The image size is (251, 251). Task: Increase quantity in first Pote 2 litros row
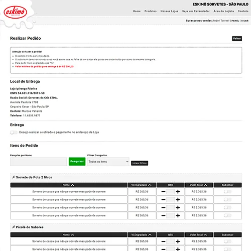tap(178, 192)
